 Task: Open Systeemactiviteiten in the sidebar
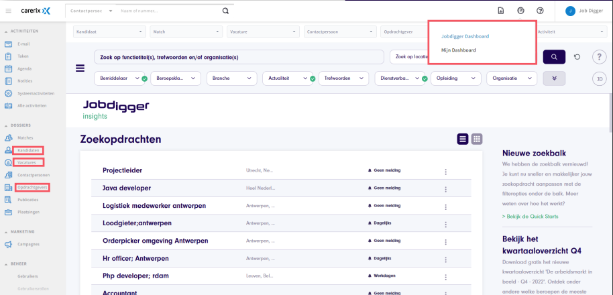pos(36,94)
